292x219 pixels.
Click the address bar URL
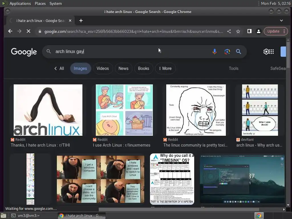134,31
